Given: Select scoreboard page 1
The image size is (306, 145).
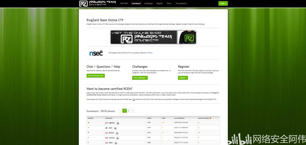Looking at the screenshot, I should [x=125, y=111].
